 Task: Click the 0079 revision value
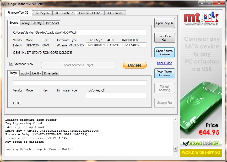pyautogui.click(x=46, y=45)
